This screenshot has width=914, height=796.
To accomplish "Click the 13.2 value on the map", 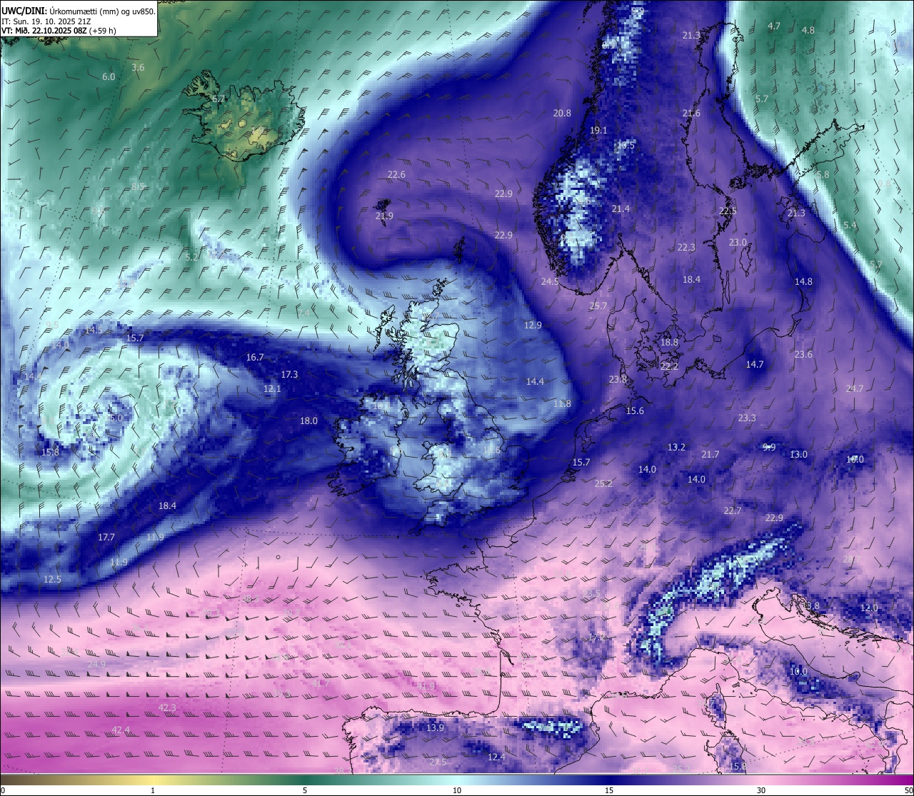I will point(676,448).
